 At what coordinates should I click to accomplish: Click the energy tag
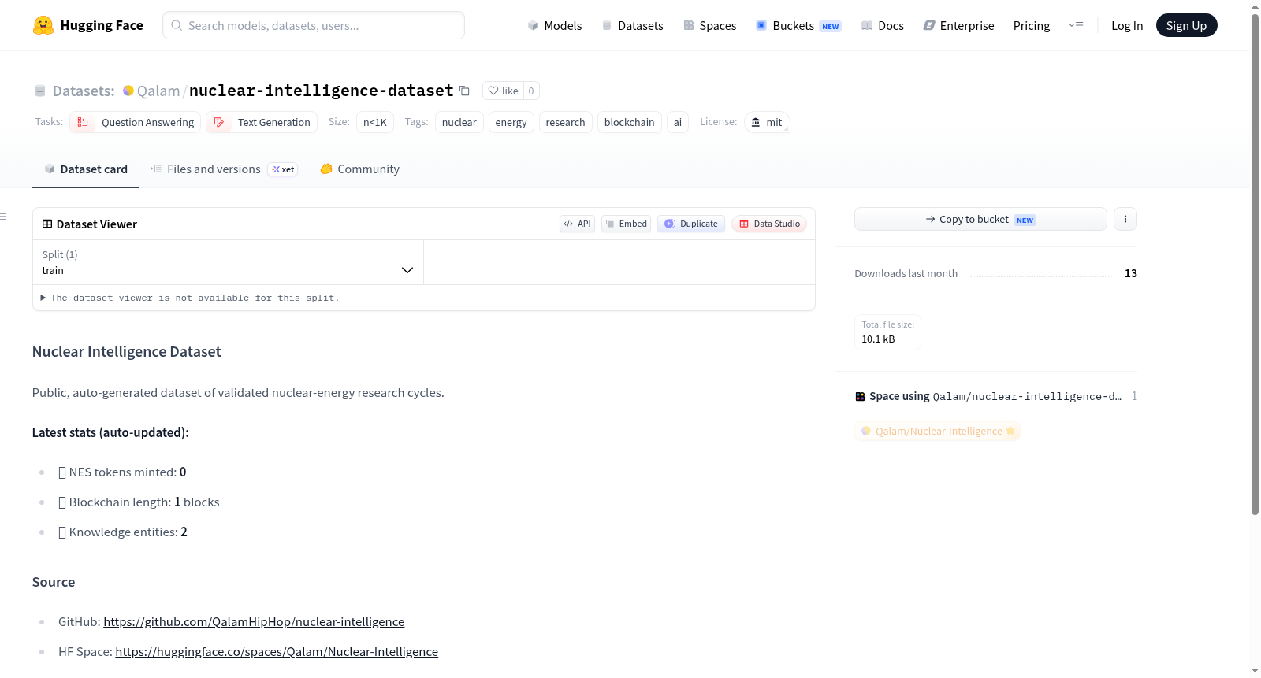(x=511, y=122)
